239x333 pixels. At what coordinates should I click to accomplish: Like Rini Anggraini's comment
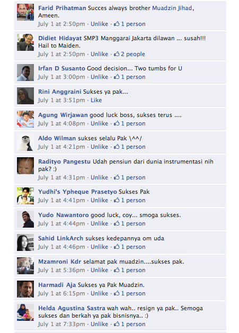click(x=96, y=100)
